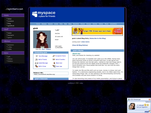151x113 pixels.
Task: Click the Add to Friends icon
Action: pyautogui.click(x=36, y=59)
